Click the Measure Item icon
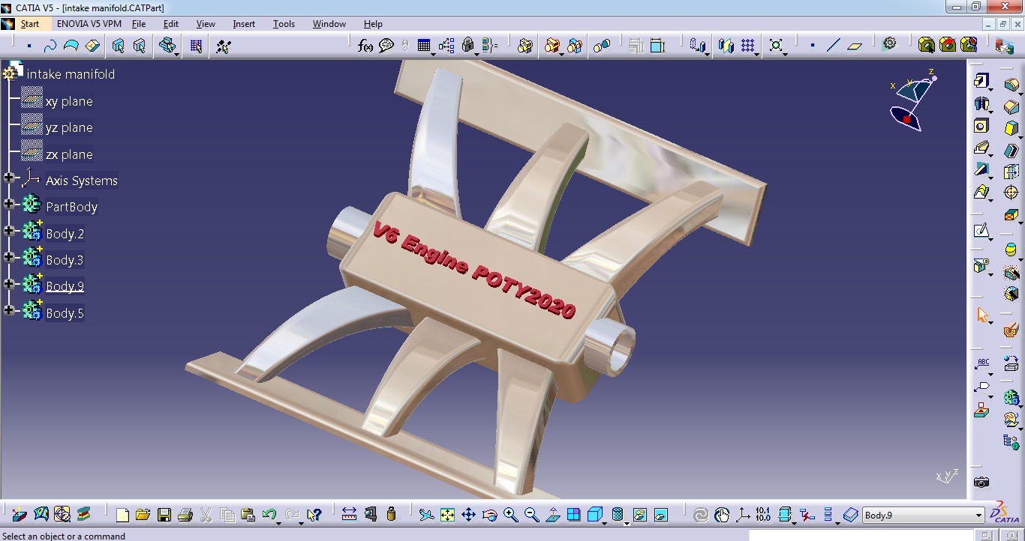Image resolution: width=1025 pixels, height=541 pixels. [370, 514]
